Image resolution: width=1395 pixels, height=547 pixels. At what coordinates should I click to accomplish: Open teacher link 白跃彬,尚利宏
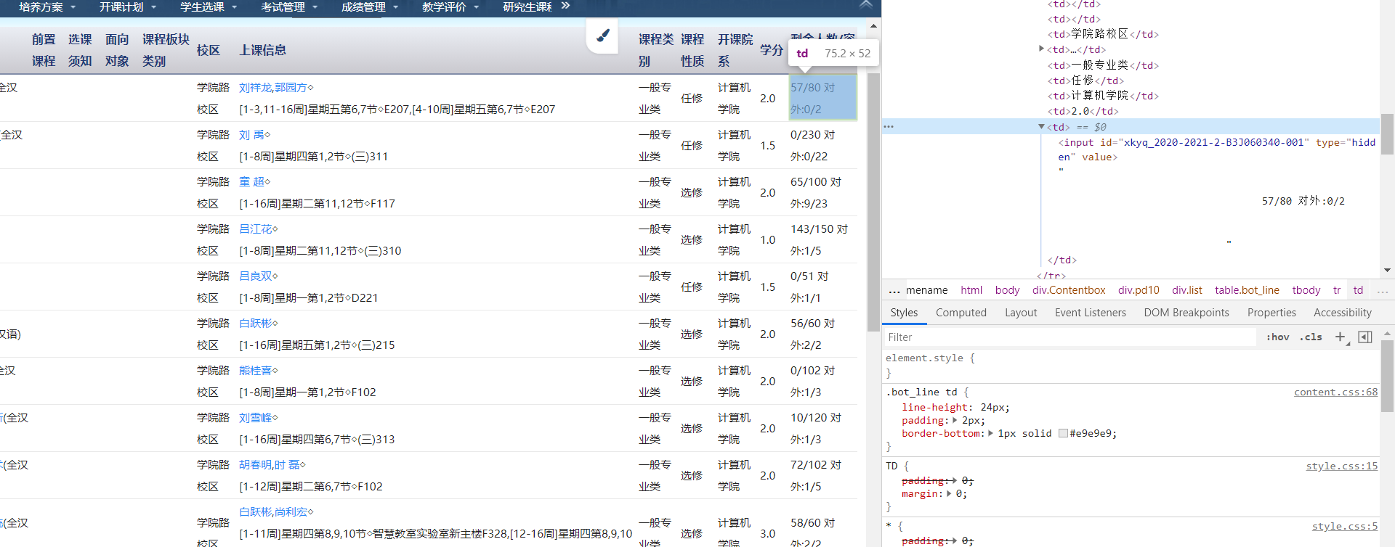(273, 512)
